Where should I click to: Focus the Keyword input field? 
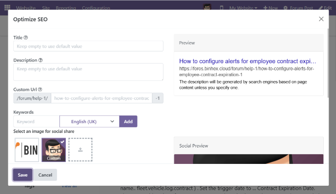[37, 121]
